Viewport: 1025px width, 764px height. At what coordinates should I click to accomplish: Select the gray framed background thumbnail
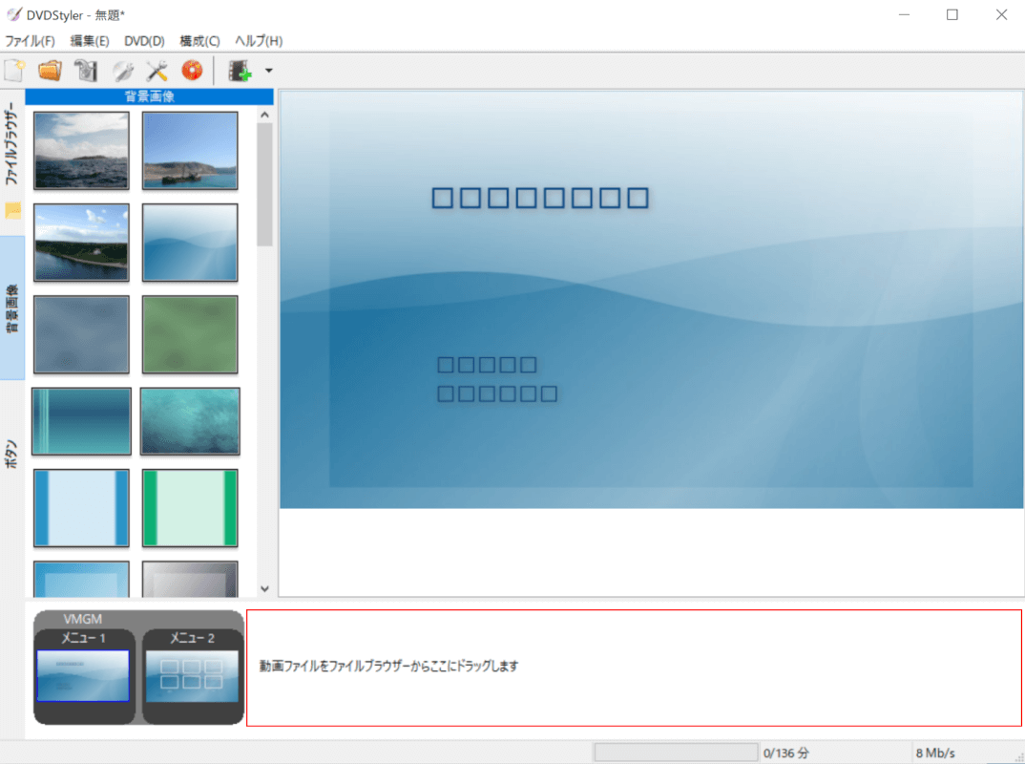coord(190,579)
